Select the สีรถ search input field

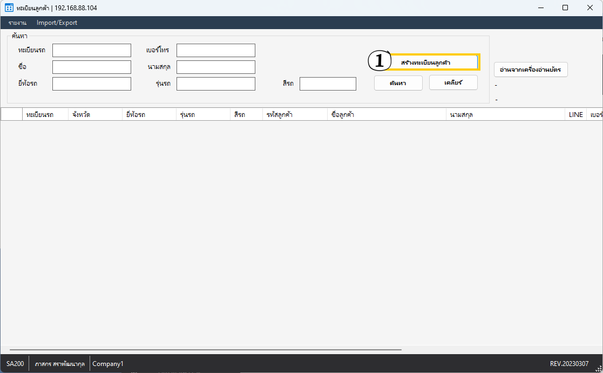pos(328,84)
